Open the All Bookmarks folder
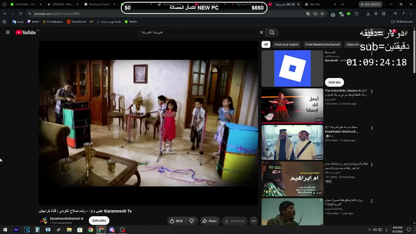The height and width of the screenshot is (234, 416). [402, 22]
